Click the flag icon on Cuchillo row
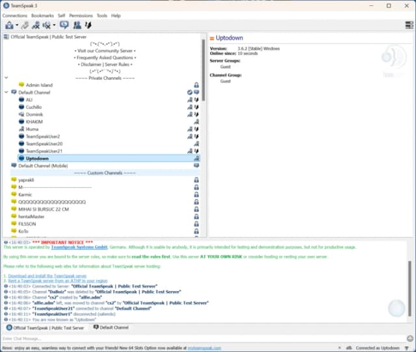The width and height of the screenshot is (416, 352). coord(196,107)
